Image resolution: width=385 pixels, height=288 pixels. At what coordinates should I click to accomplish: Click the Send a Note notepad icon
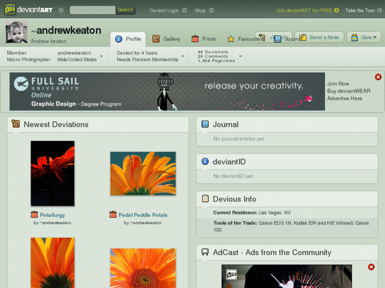click(303, 38)
